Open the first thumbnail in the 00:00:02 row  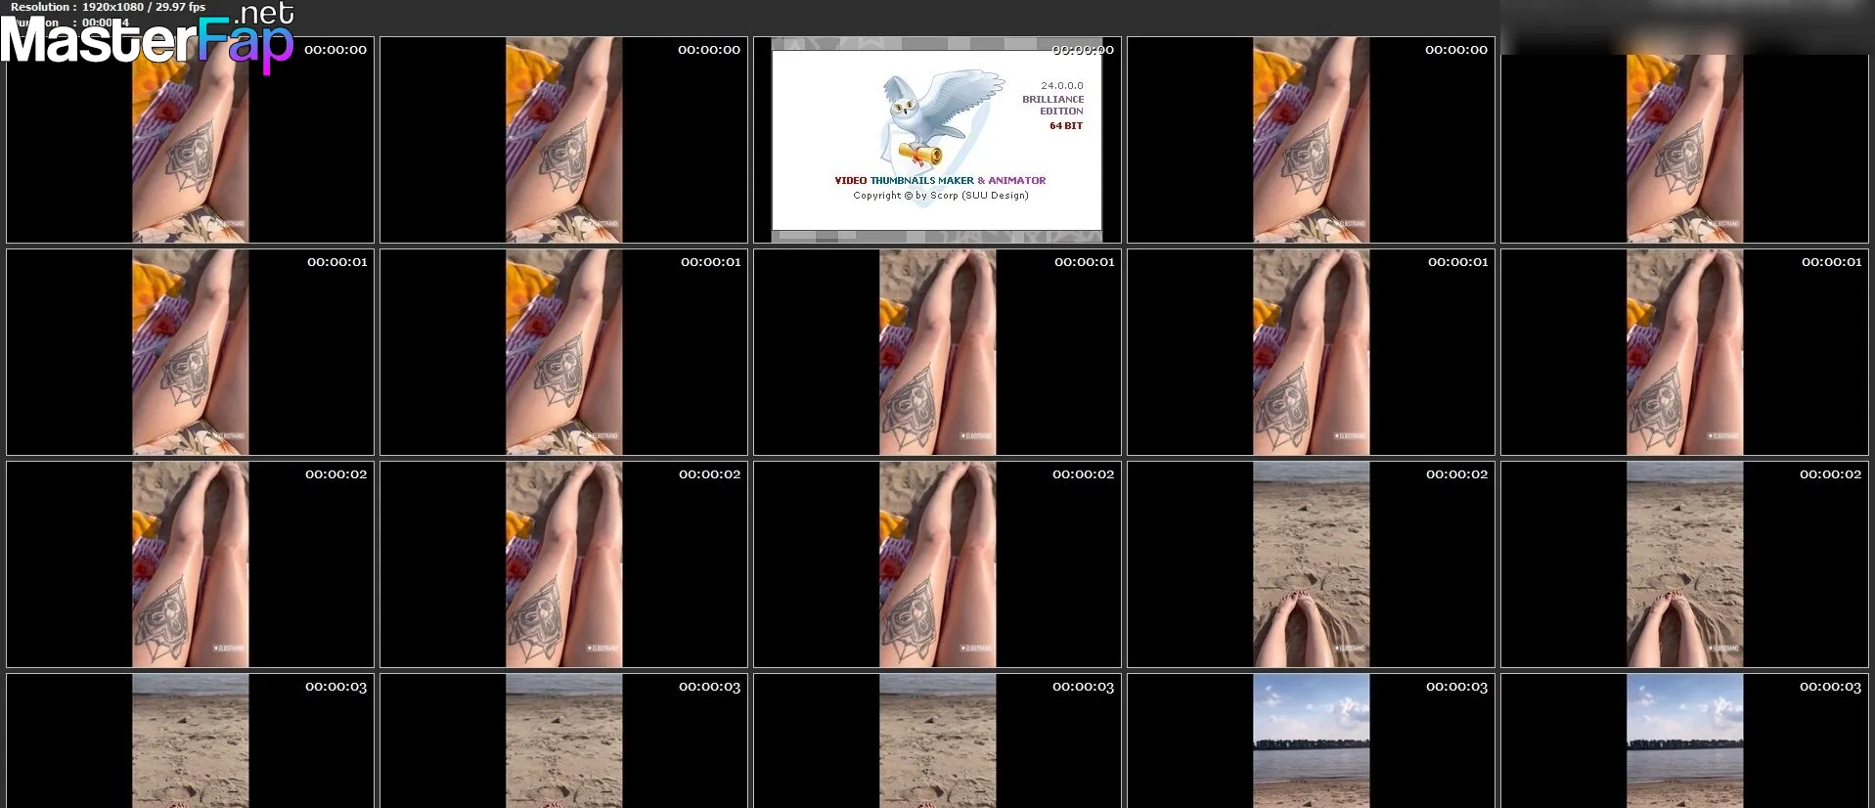[190, 564]
